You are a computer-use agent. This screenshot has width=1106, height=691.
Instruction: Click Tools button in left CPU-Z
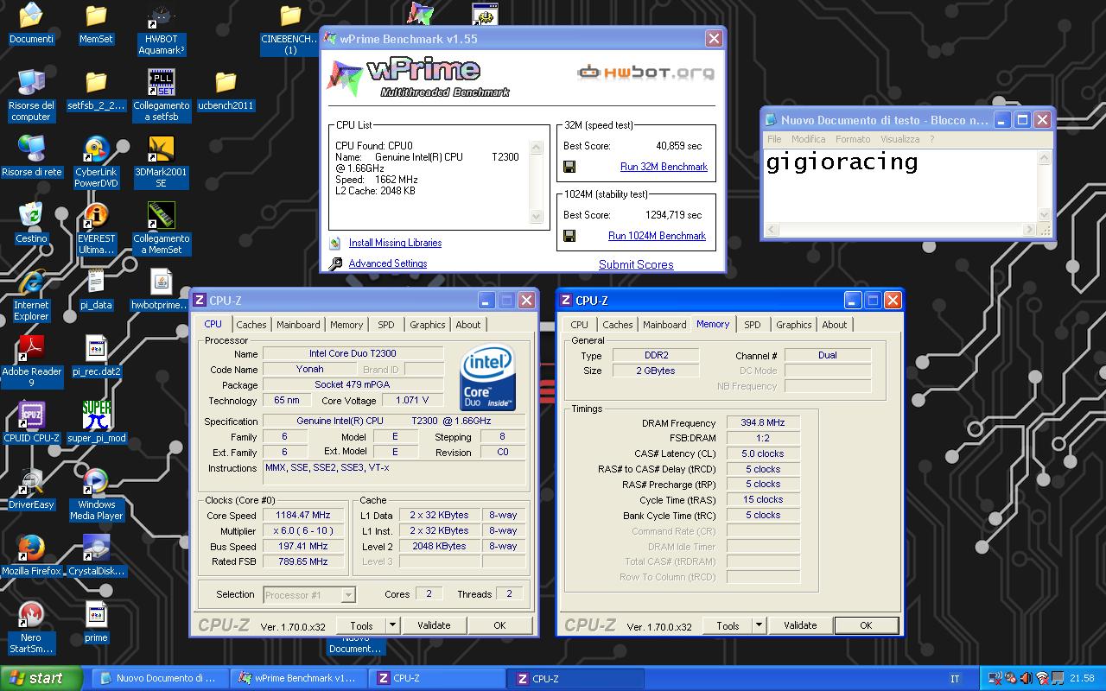[x=361, y=625]
